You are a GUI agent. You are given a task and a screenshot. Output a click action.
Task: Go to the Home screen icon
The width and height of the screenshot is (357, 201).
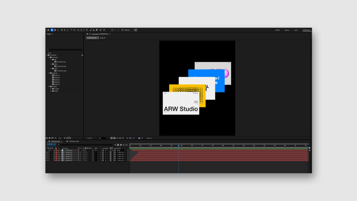click(x=48, y=30)
